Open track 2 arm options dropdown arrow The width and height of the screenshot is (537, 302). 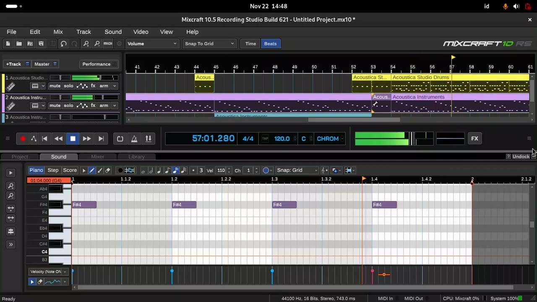[114, 106]
